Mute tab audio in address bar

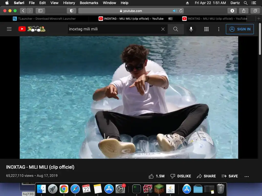point(175,11)
